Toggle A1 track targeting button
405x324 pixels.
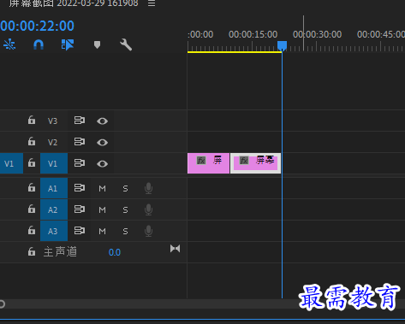[x=54, y=188]
